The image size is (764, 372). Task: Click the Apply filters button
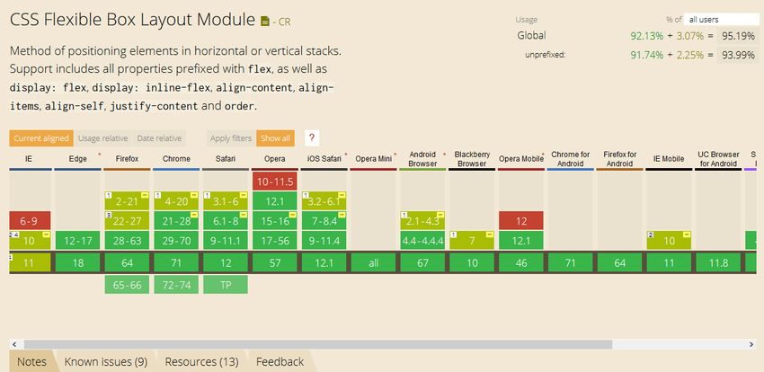(x=231, y=138)
